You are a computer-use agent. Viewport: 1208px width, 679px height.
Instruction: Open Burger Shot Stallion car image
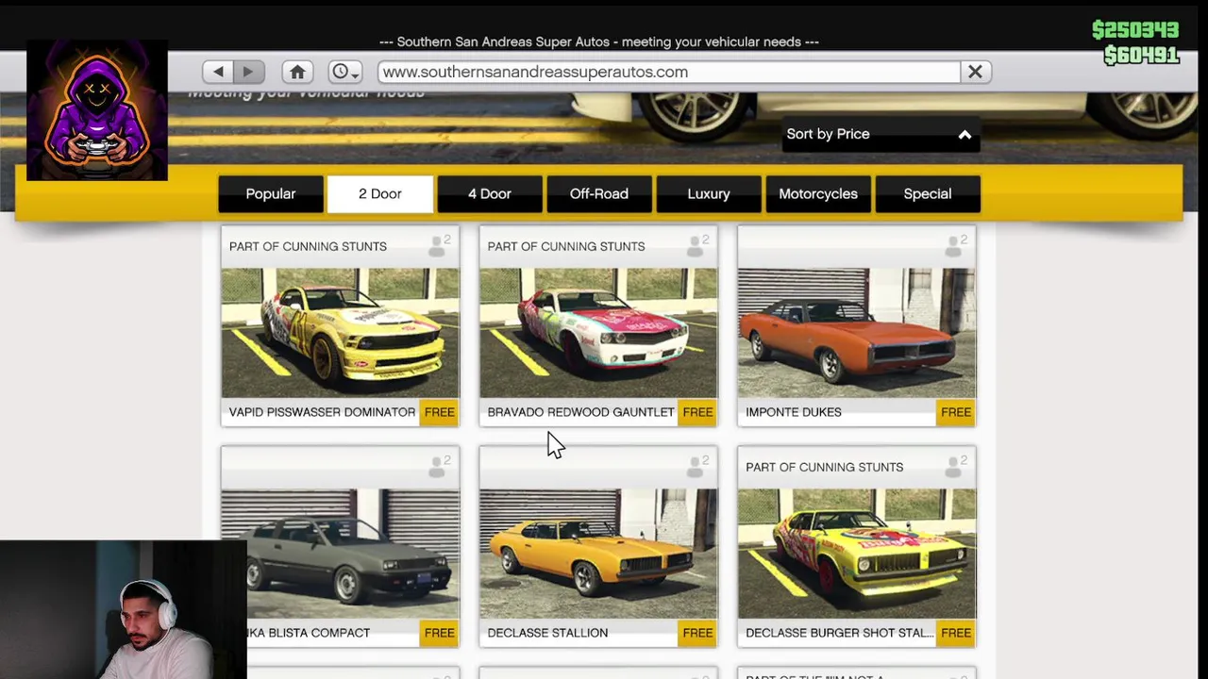[857, 554]
